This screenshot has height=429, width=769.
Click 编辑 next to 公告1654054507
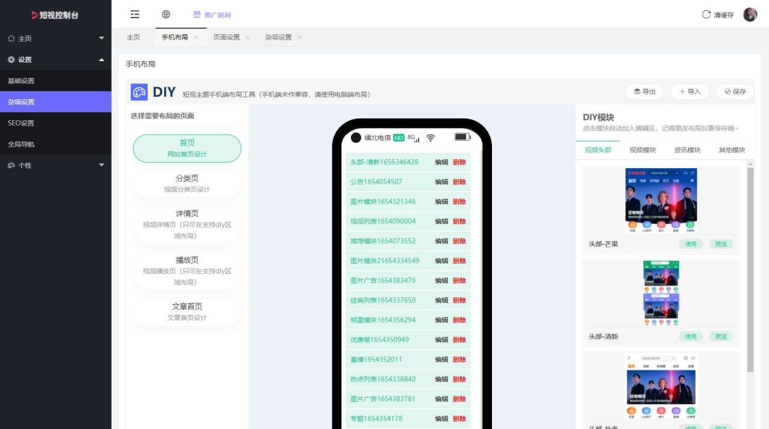coord(440,181)
